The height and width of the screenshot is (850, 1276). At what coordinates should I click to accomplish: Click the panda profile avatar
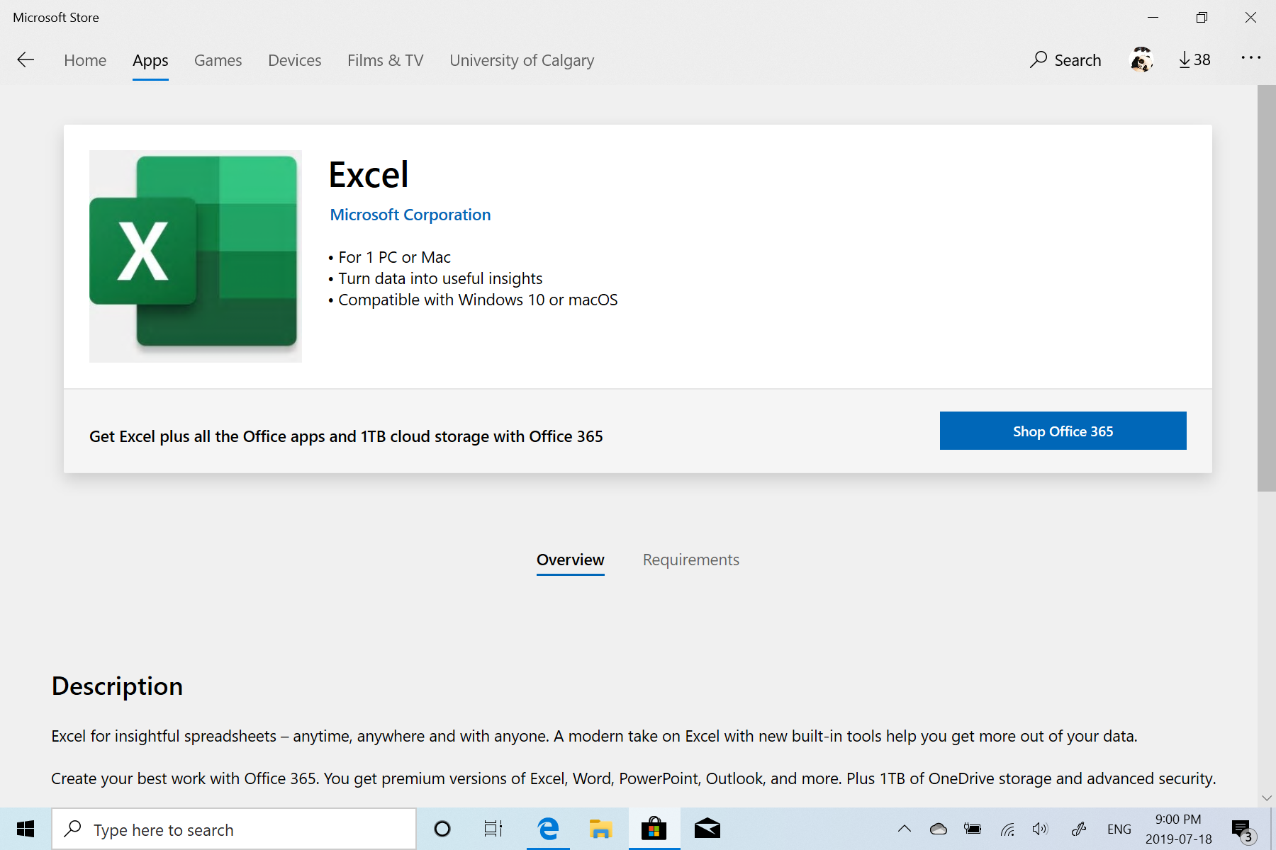(x=1141, y=60)
